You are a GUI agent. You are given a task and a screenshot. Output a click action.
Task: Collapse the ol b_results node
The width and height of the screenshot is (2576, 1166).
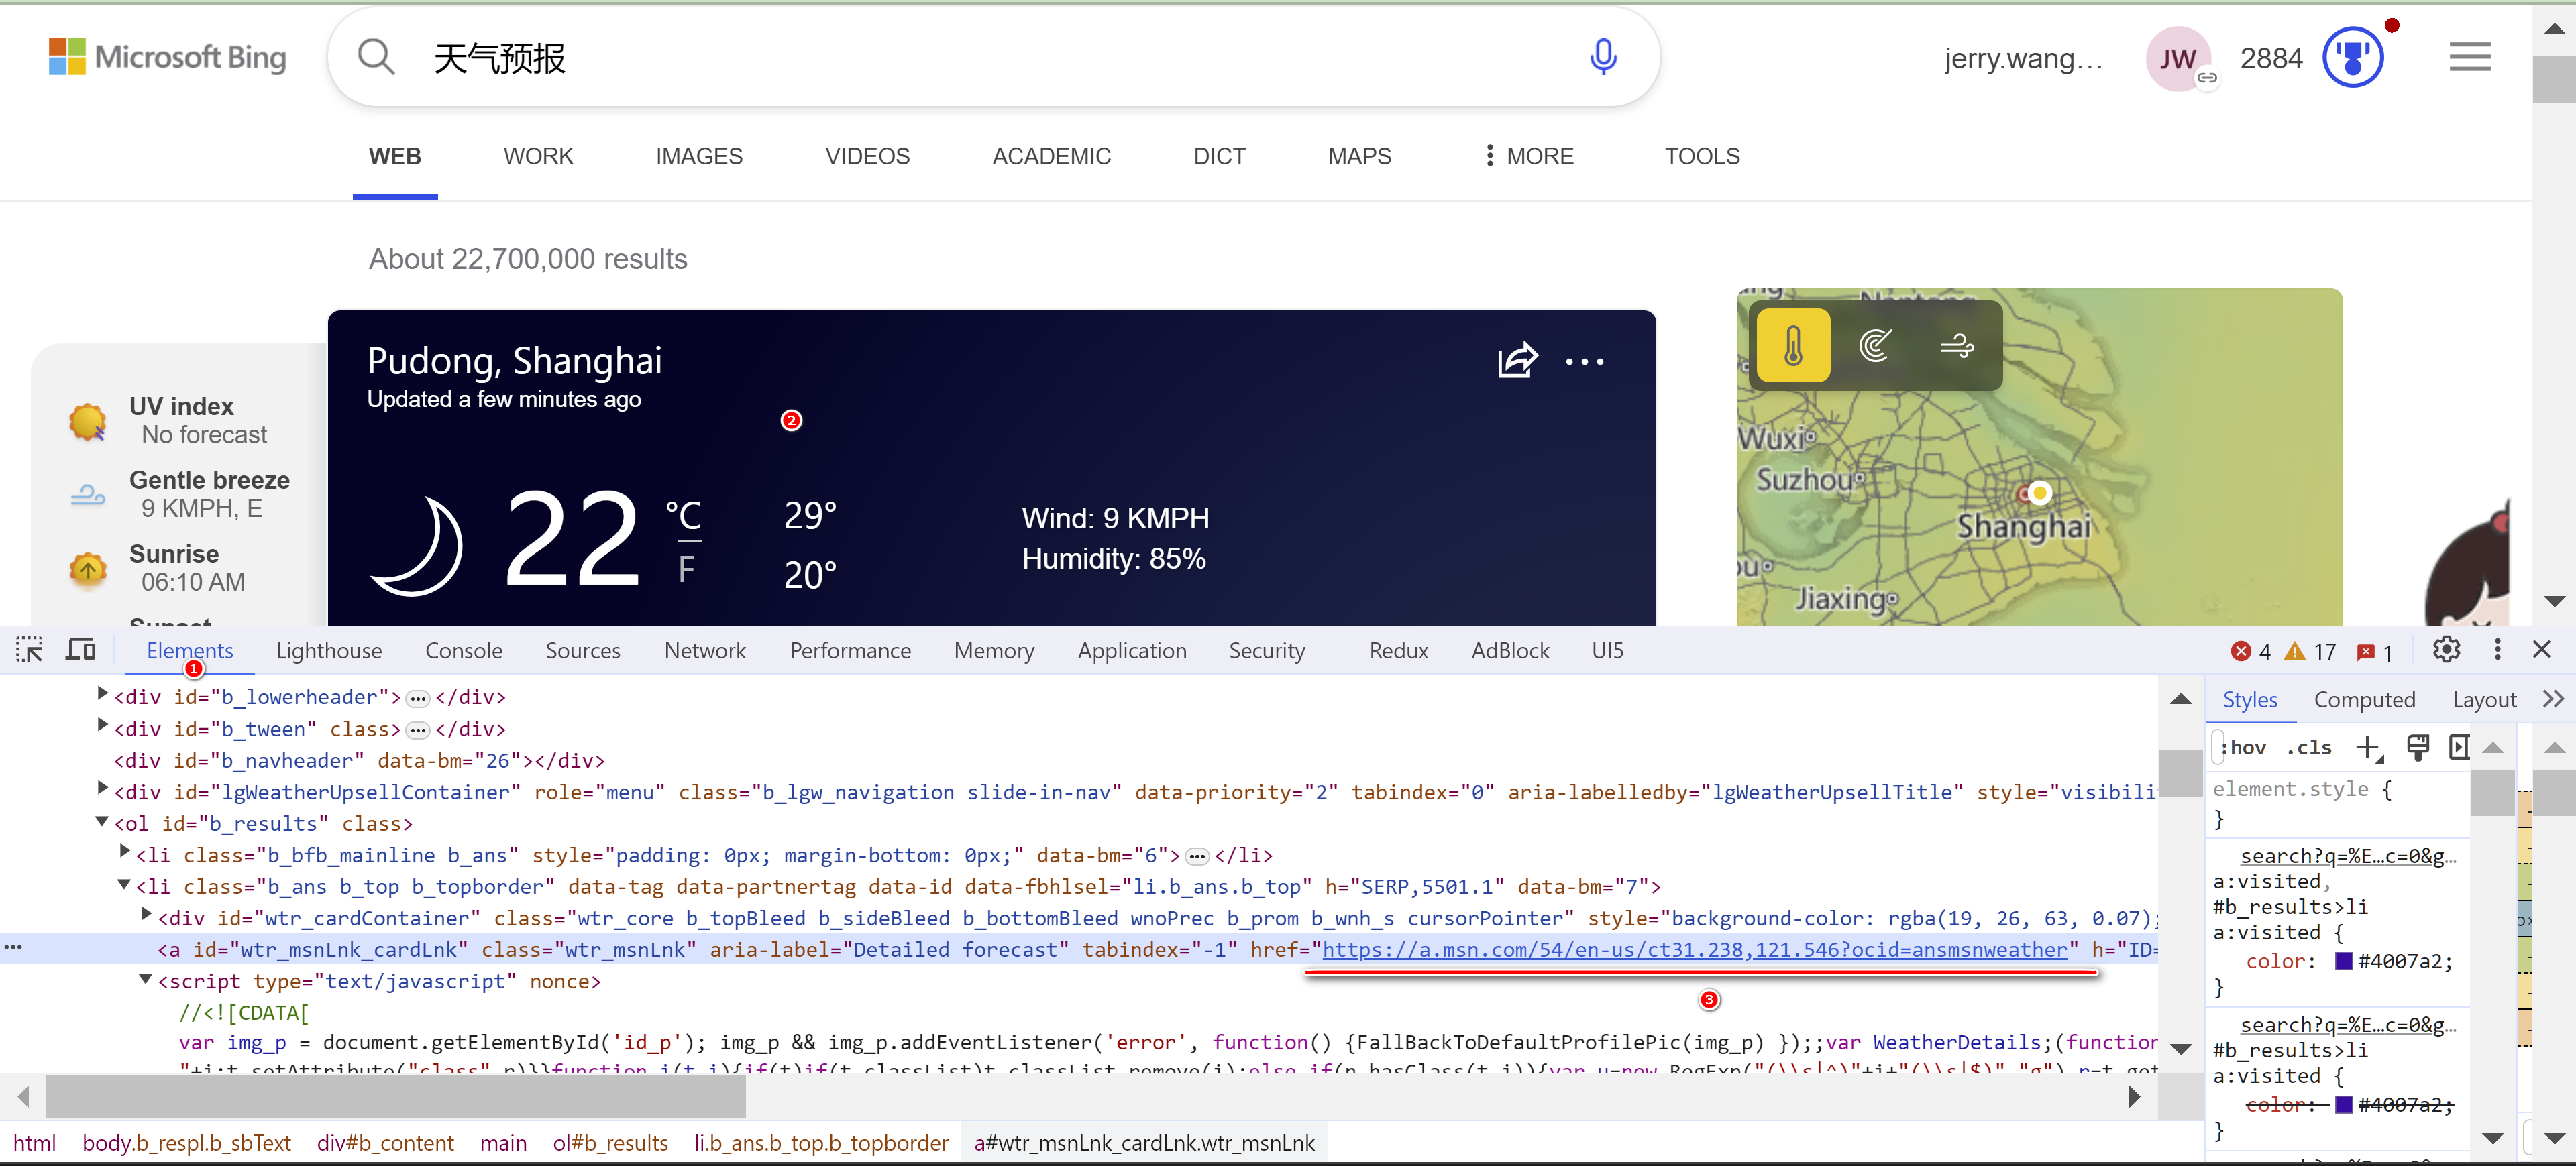coord(102,821)
